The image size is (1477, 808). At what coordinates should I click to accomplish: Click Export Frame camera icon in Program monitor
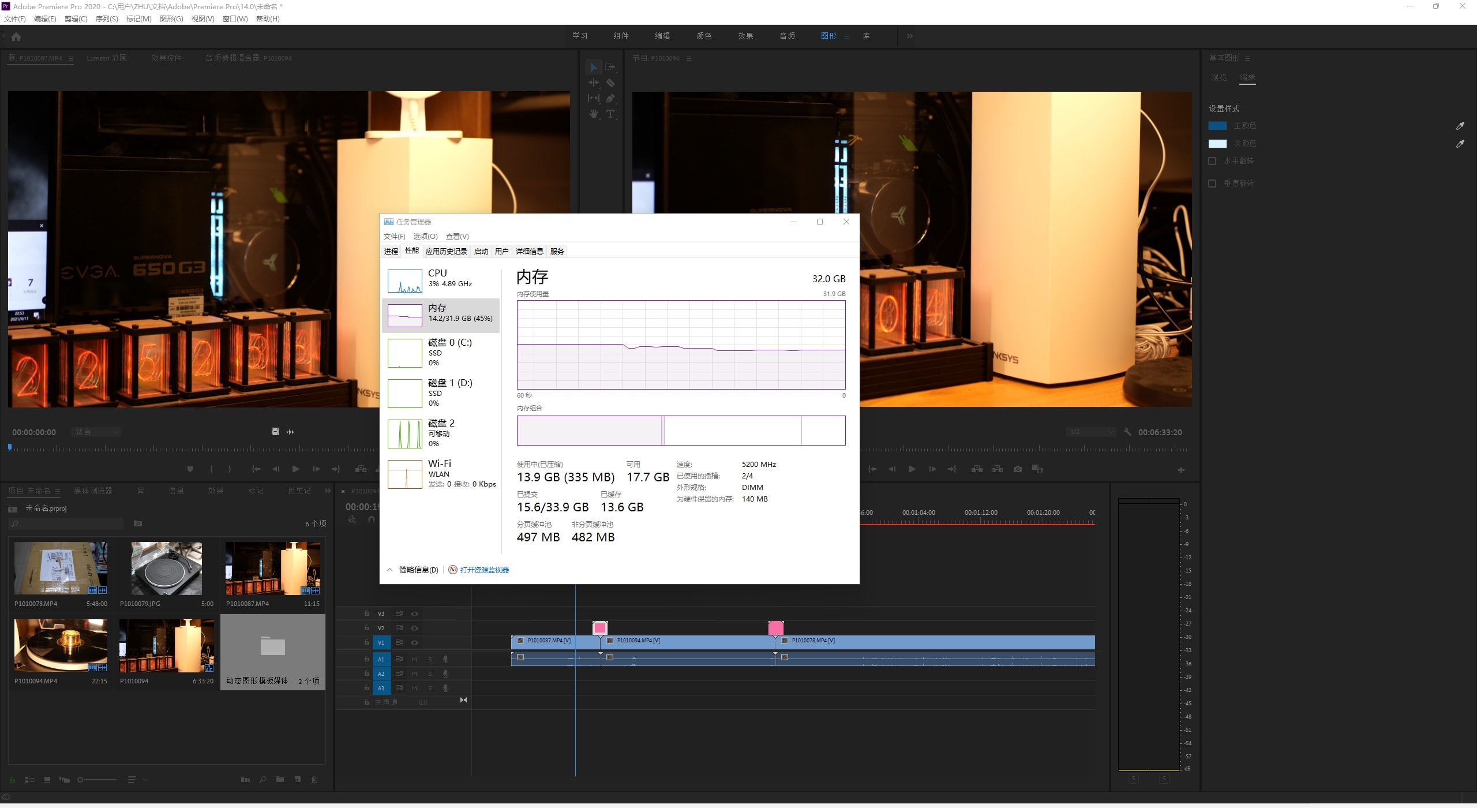coord(1018,469)
